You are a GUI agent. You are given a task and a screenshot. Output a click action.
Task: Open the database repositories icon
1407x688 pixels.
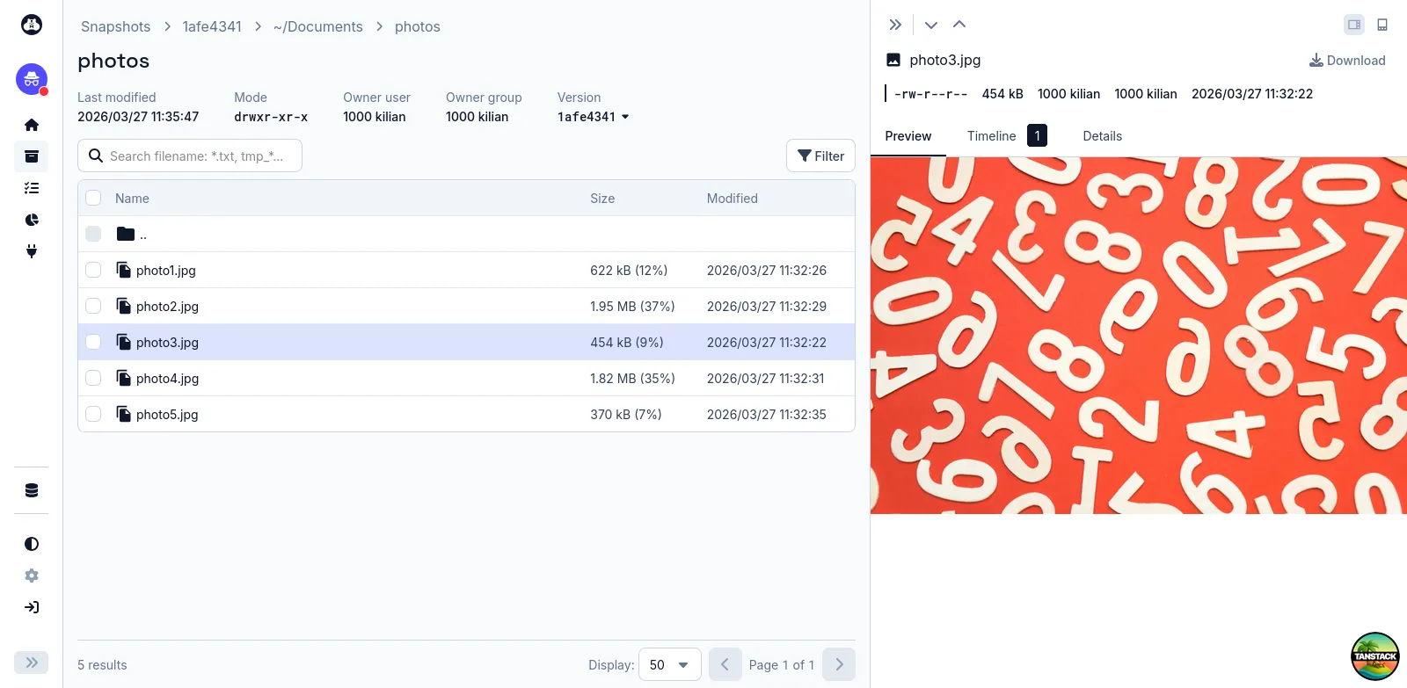tap(32, 490)
